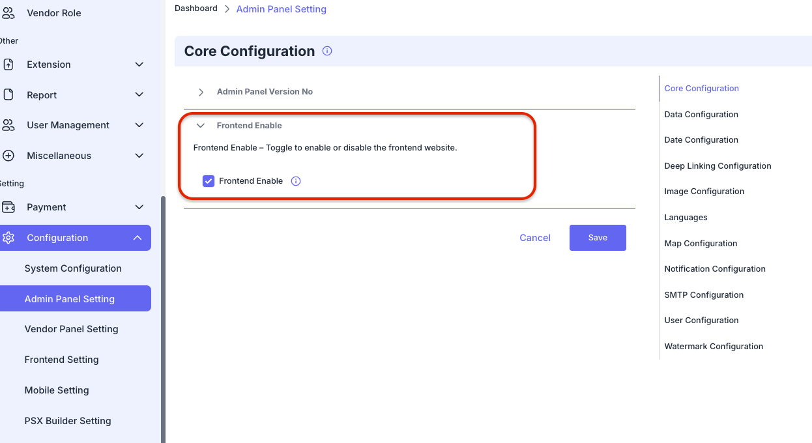Click the Vendor Role people icon
The height and width of the screenshot is (443, 812).
[x=8, y=13]
